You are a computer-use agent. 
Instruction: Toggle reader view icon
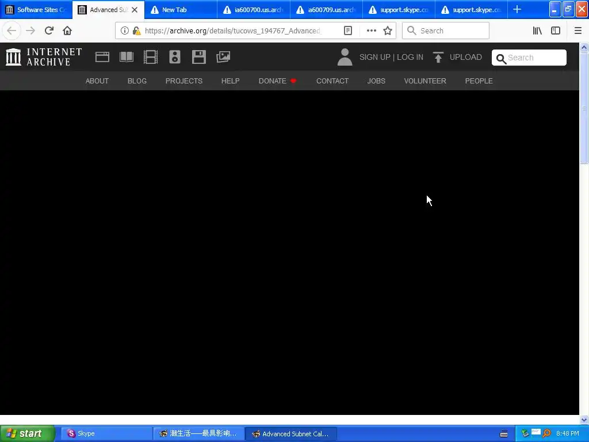pyautogui.click(x=348, y=31)
